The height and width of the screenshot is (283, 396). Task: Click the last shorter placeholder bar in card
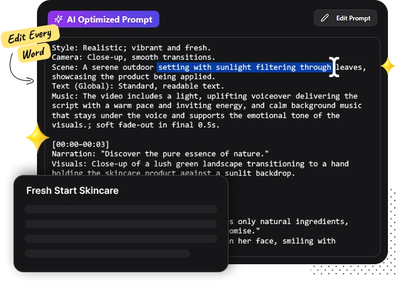point(108,253)
